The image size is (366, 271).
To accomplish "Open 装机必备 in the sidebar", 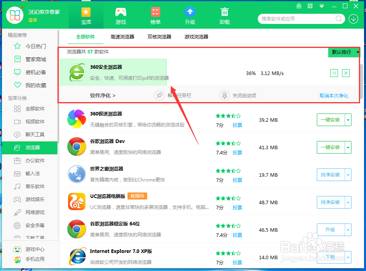I will click(30, 73).
